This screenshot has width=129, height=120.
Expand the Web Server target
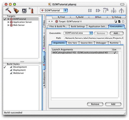tap(9, 25)
